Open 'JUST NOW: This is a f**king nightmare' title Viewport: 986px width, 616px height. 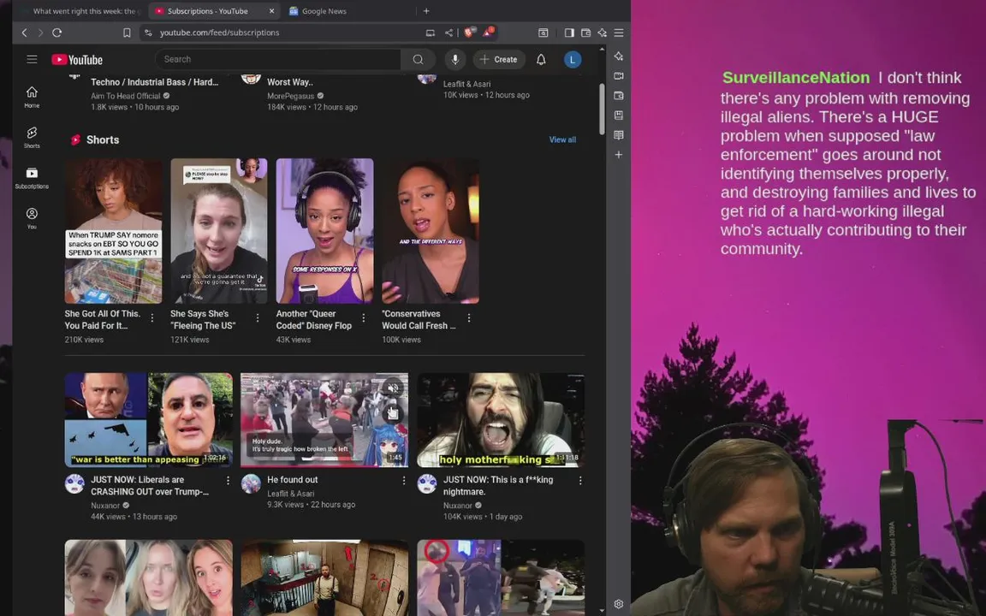(x=498, y=485)
